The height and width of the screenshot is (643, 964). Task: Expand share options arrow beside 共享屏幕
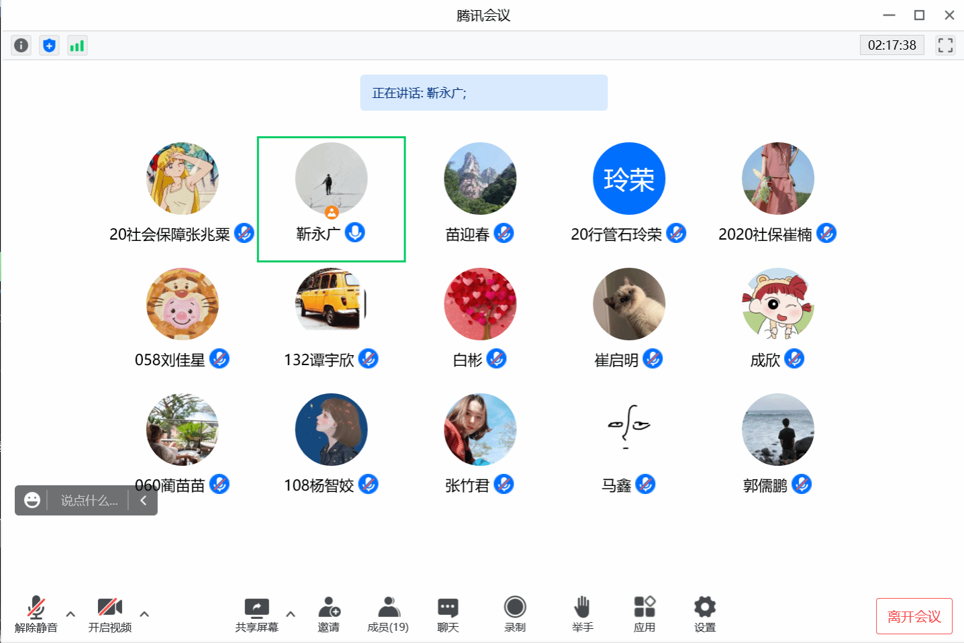click(291, 613)
